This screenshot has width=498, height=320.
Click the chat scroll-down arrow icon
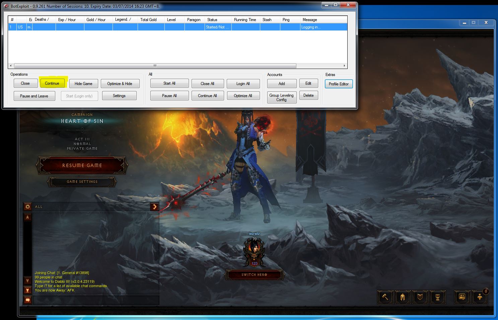tap(27, 281)
